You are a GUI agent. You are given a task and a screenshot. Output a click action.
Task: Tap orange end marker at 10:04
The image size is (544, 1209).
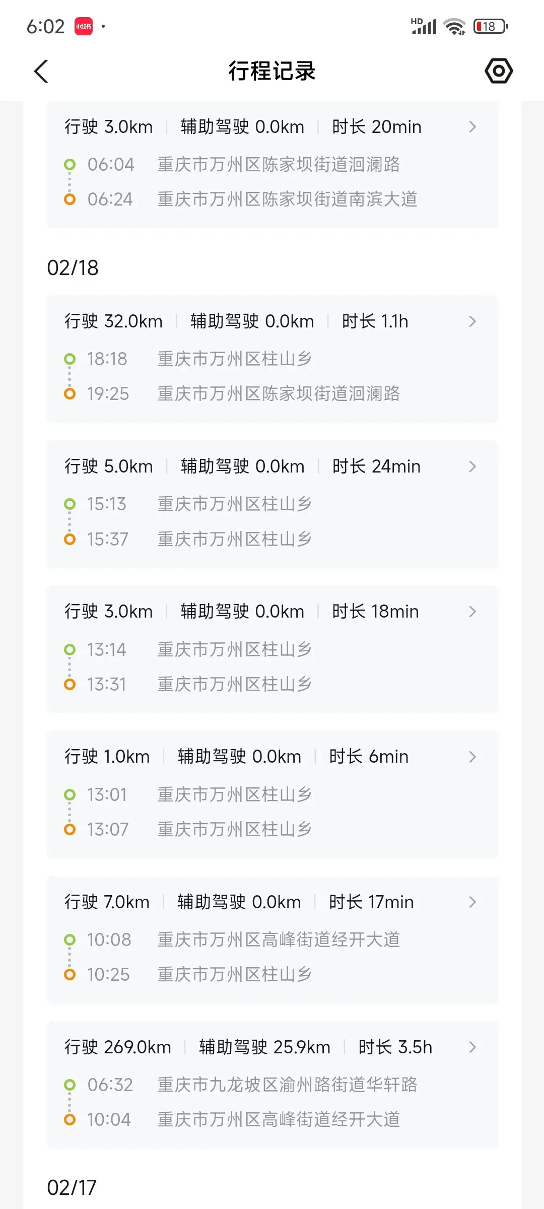pyautogui.click(x=70, y=1119)
